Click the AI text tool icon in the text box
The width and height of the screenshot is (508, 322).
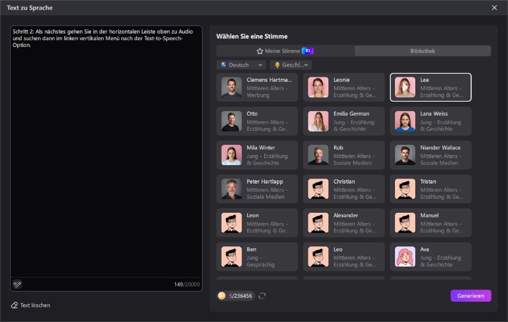point(17,284)
